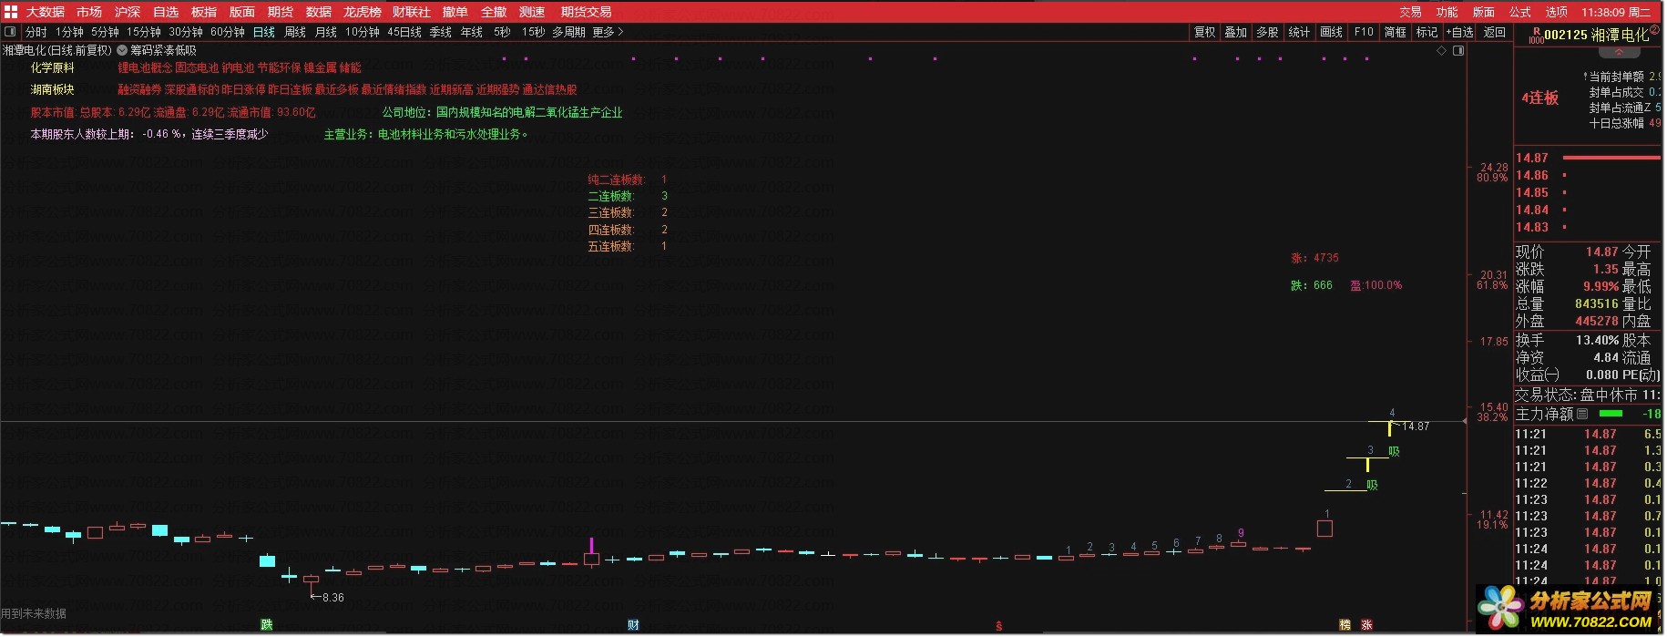This screenshot has height=637, width=1667.
Task: Expand the 更多 periods chevron
Action: click(620, 32)
